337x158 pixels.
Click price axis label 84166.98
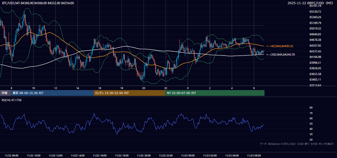click(315, 57)
